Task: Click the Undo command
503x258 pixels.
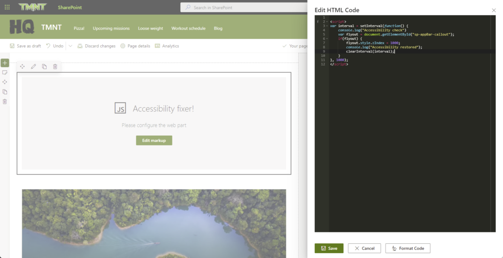Action: 55,46
